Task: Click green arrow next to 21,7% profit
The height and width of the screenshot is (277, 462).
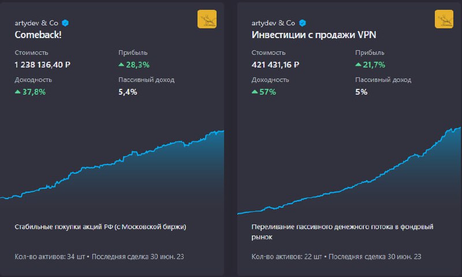Action: pyautogui.click(x=358, y=65)
